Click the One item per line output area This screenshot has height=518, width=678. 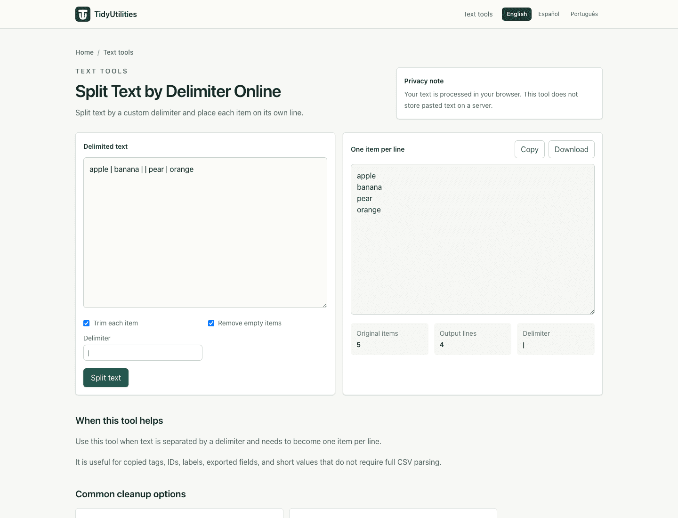473,239
